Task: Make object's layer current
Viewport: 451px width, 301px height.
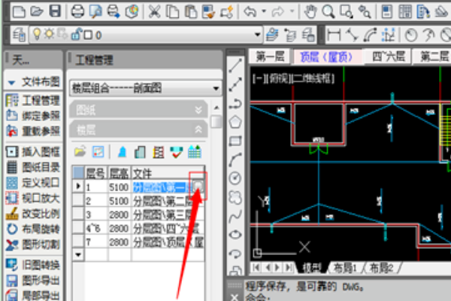Action: click(x=272, y=35)
